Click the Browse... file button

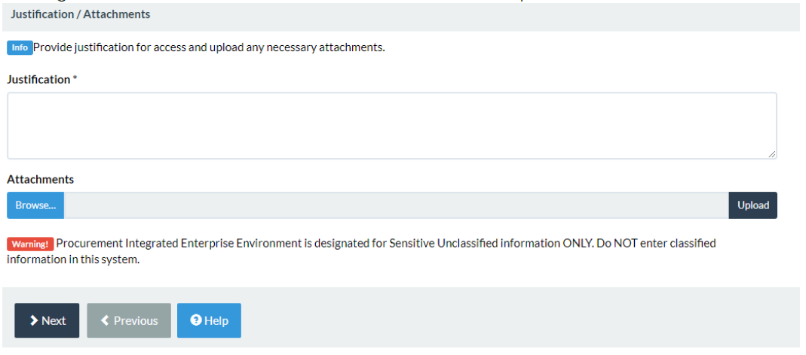tap(35, 205)
